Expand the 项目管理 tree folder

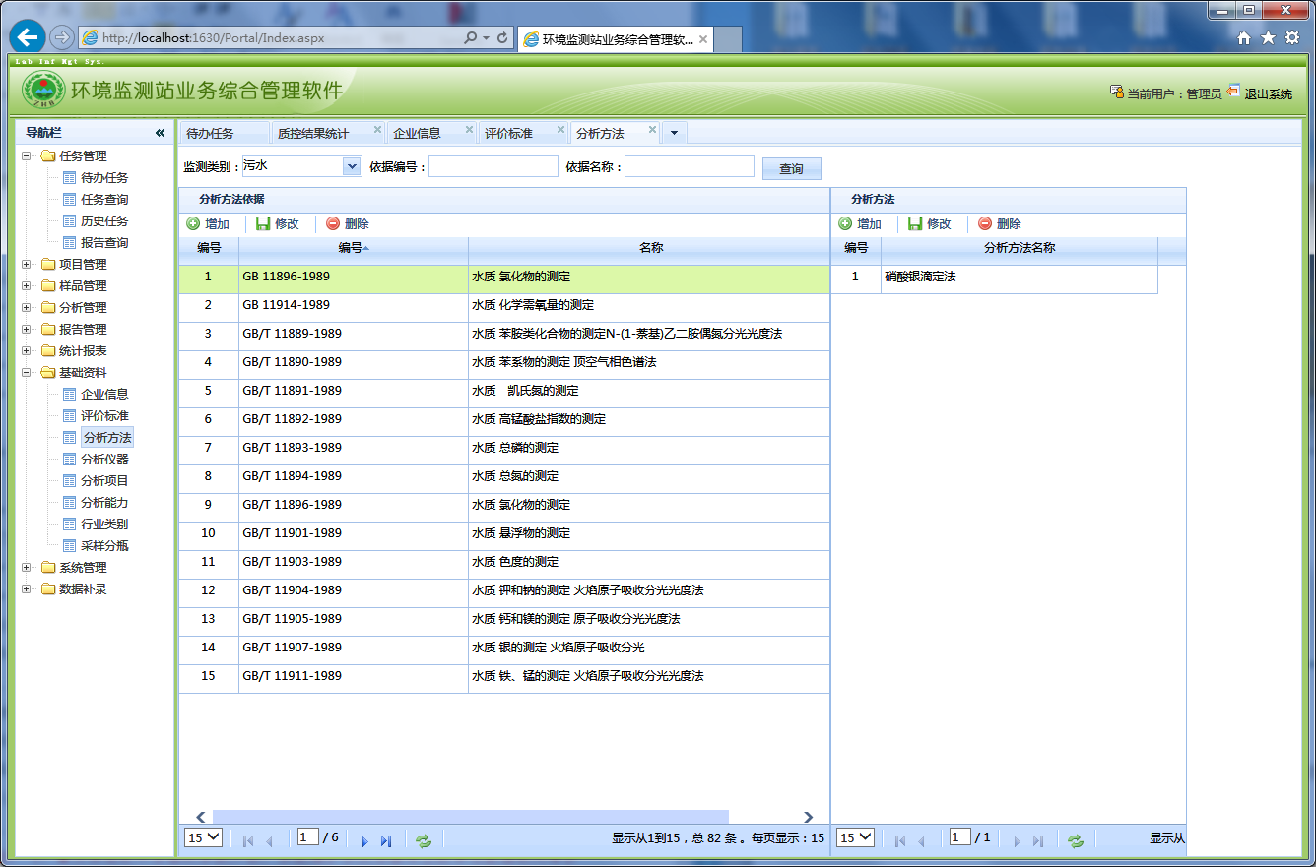click(27, 265)
